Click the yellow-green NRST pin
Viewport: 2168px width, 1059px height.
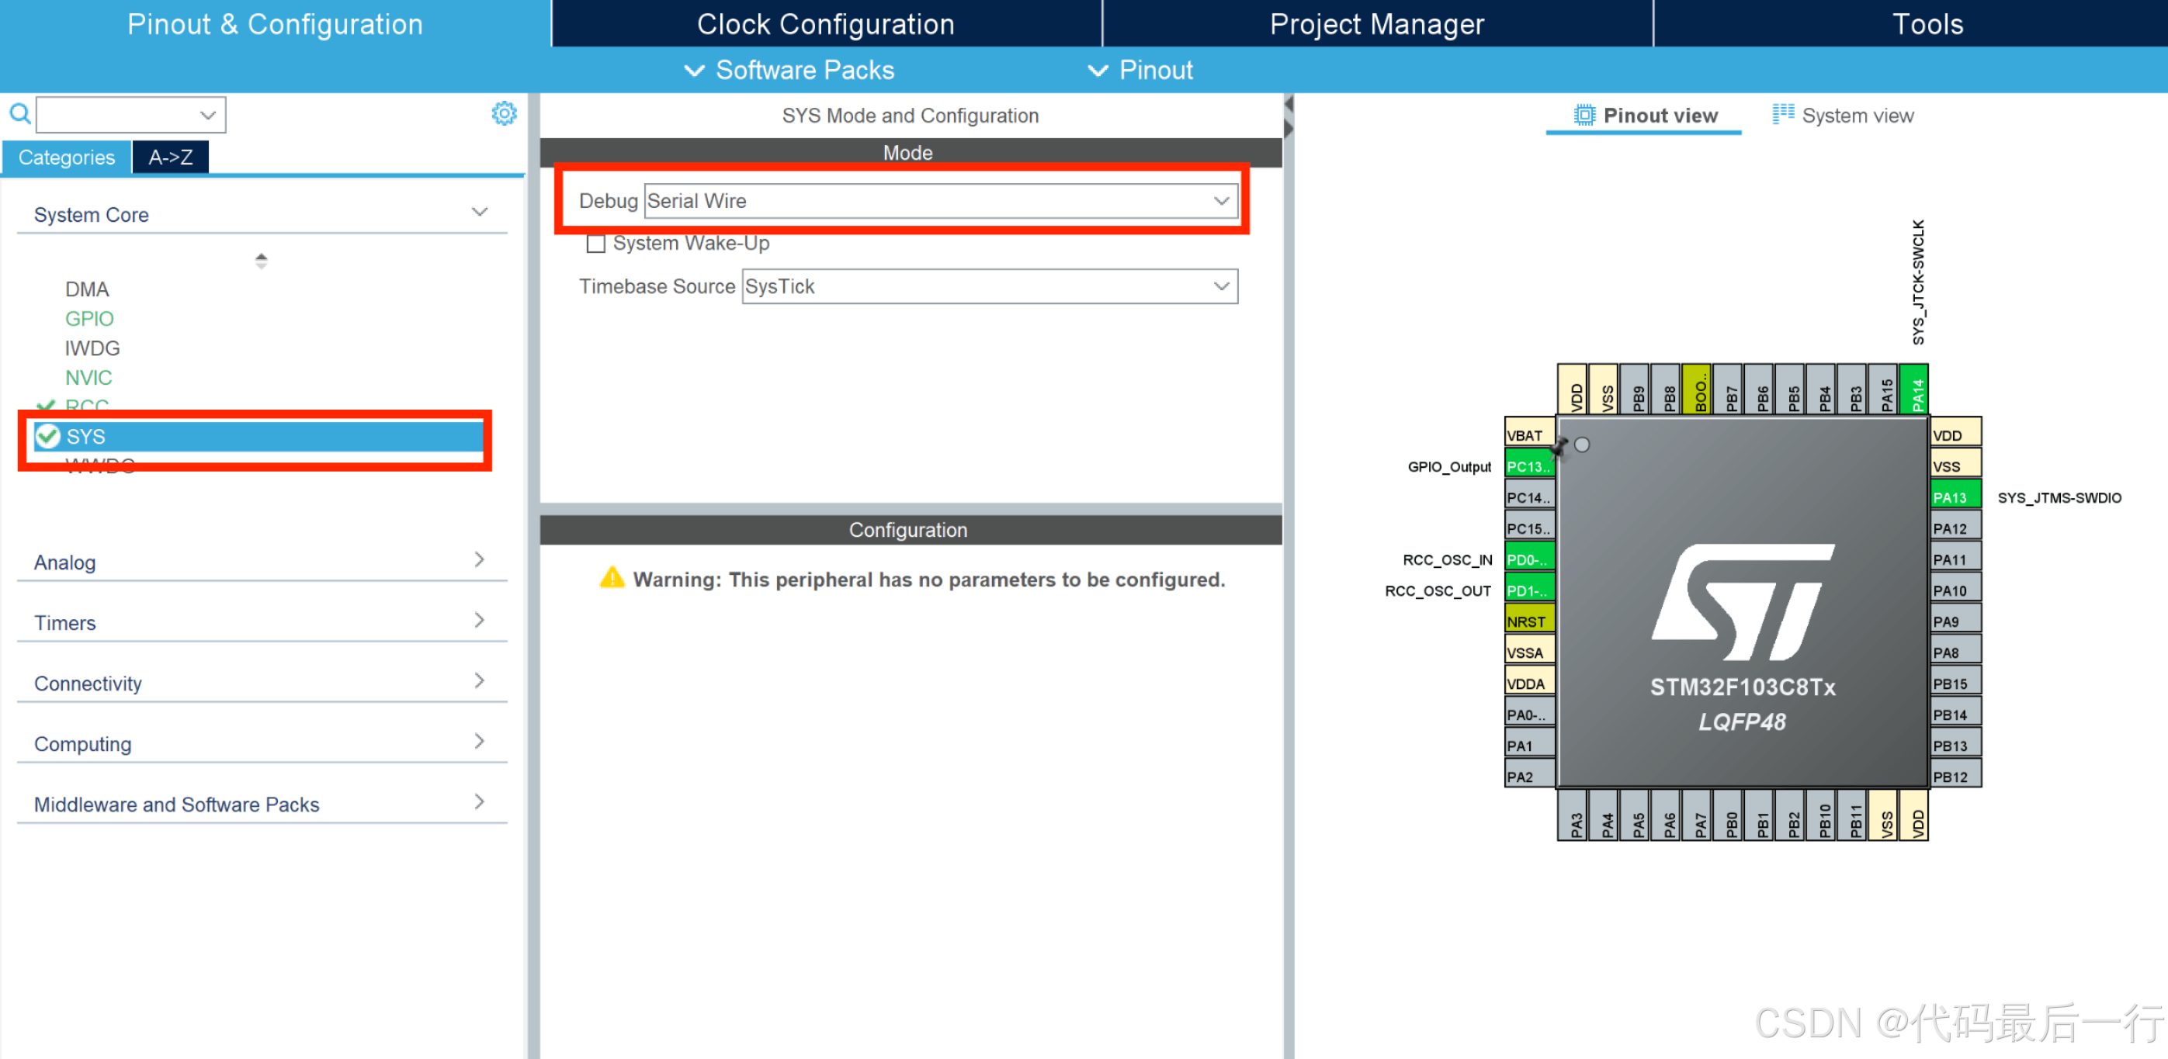pos(1528,621)
